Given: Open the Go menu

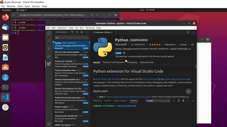Looking at the screenshot, I should 77,28.
